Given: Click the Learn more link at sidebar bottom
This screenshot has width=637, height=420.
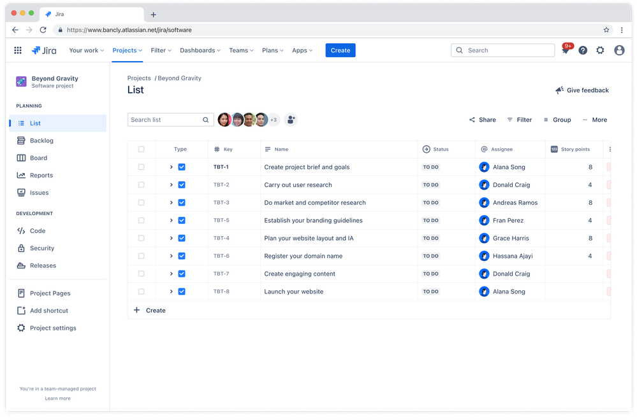Looking at the screenshot, I should 57,398.
